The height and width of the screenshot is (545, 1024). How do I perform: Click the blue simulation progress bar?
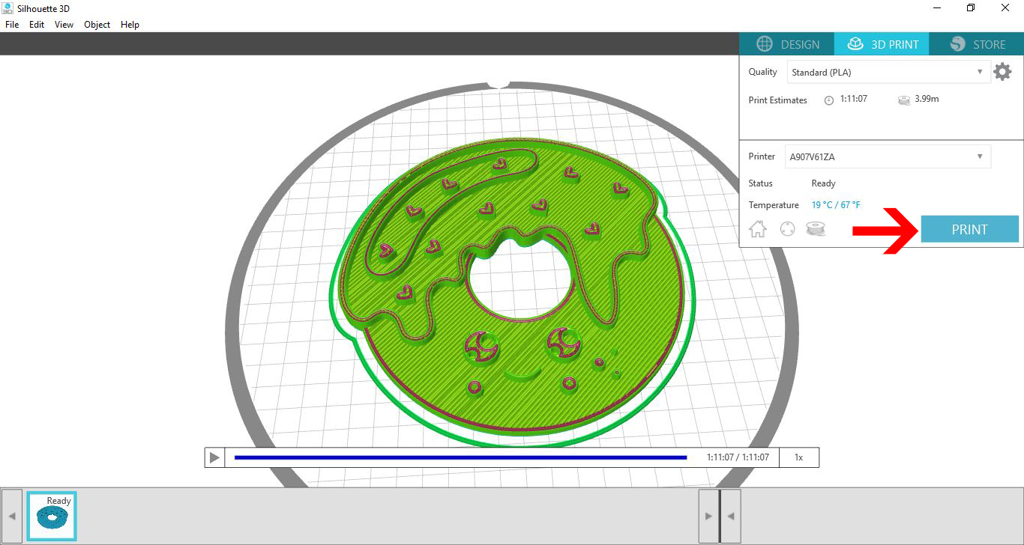[460, 457]
